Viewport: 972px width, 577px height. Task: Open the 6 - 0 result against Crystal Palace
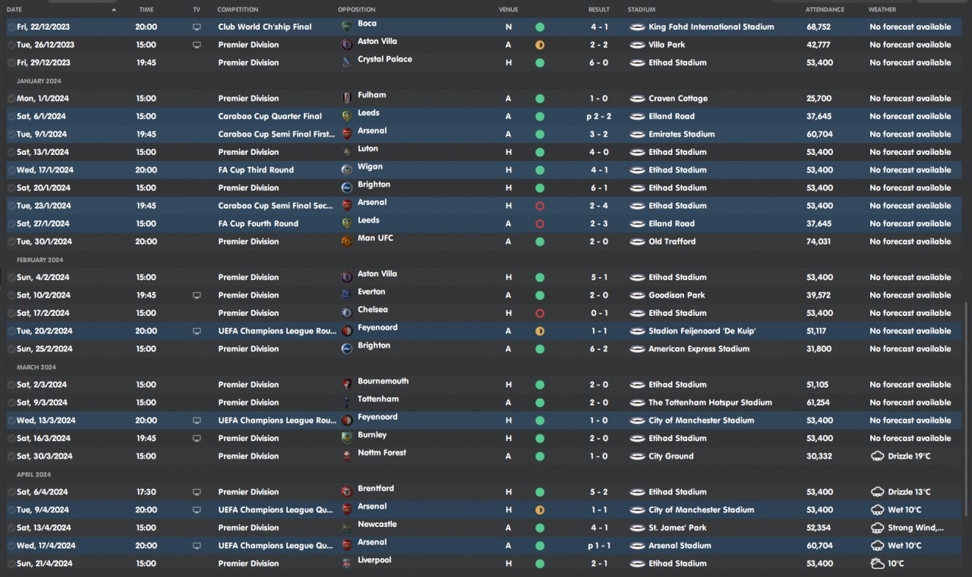[x=598, y=63]
